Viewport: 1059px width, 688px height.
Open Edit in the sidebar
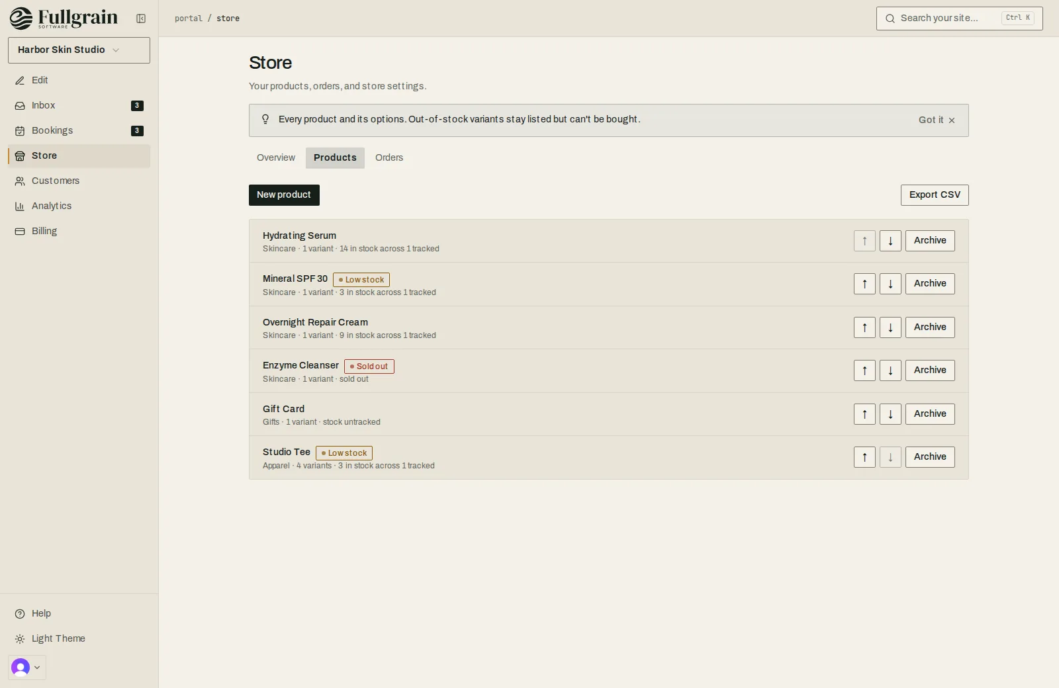(x=79, y=80)
